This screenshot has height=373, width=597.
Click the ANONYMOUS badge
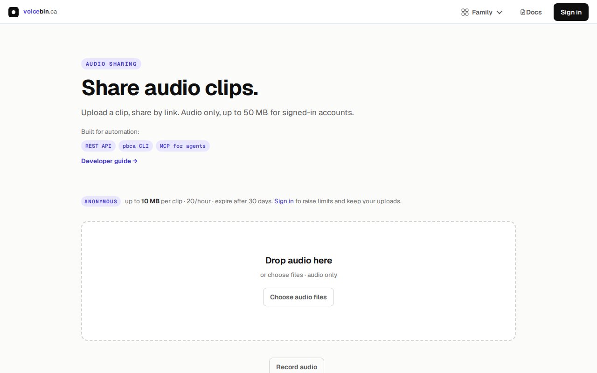[x=101, y=201]
